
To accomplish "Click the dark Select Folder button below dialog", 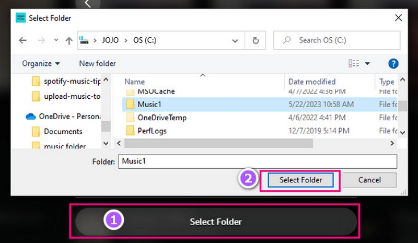I will coord(216,222).
